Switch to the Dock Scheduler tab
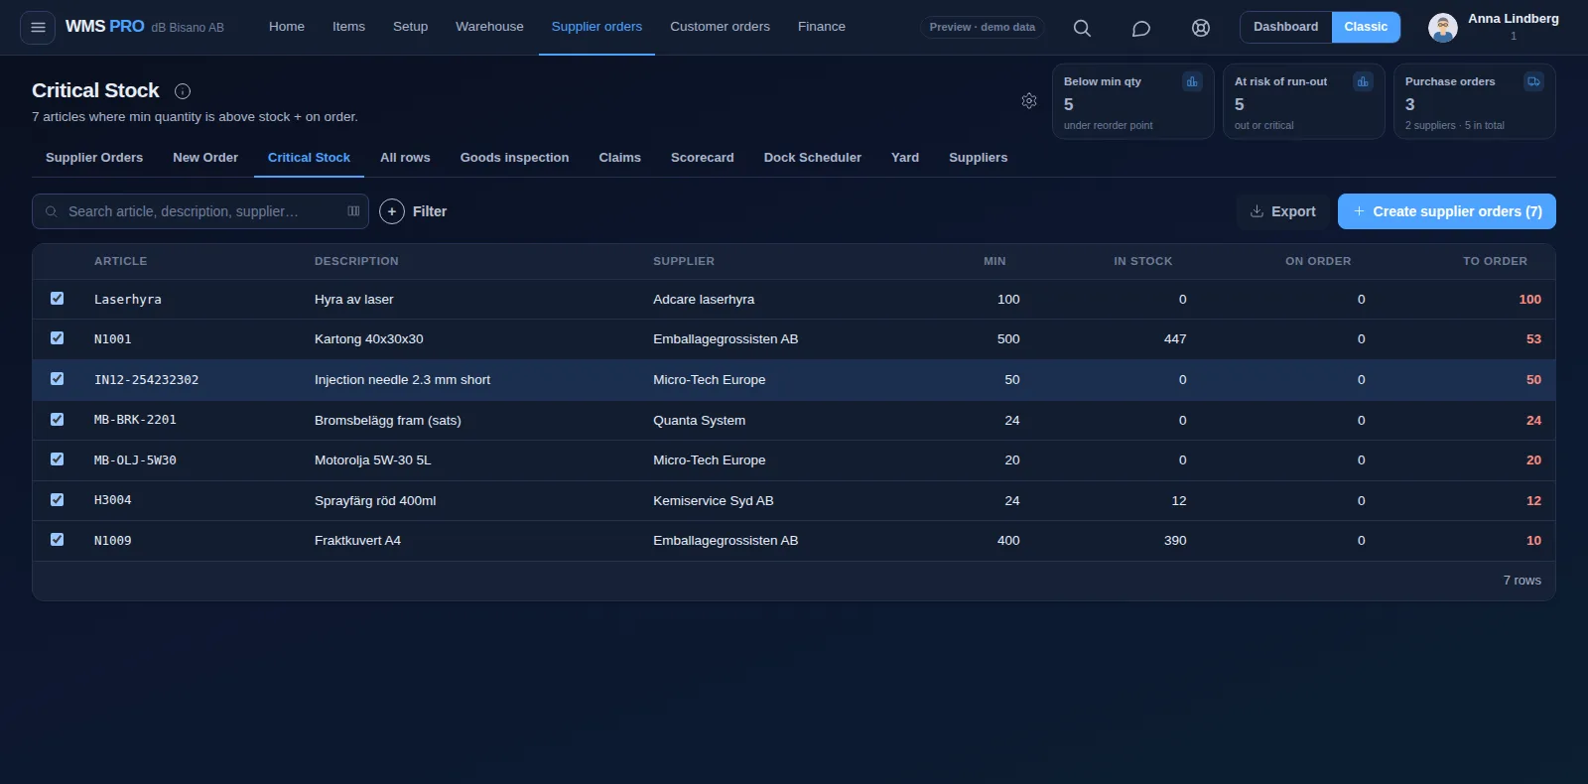Screen dimensions: 1588x784 coord(812,158)
